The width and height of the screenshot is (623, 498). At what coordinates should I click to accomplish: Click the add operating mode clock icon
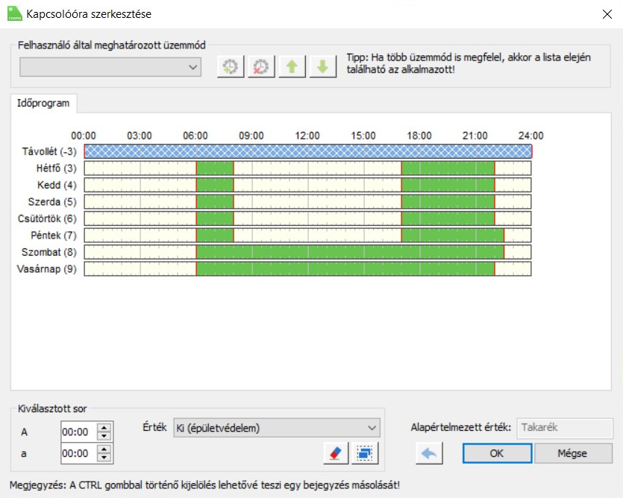click(231, 66)
